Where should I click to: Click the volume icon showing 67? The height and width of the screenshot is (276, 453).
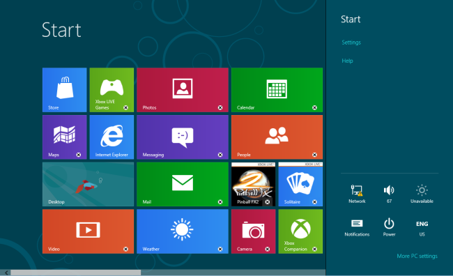coord(389,194)
